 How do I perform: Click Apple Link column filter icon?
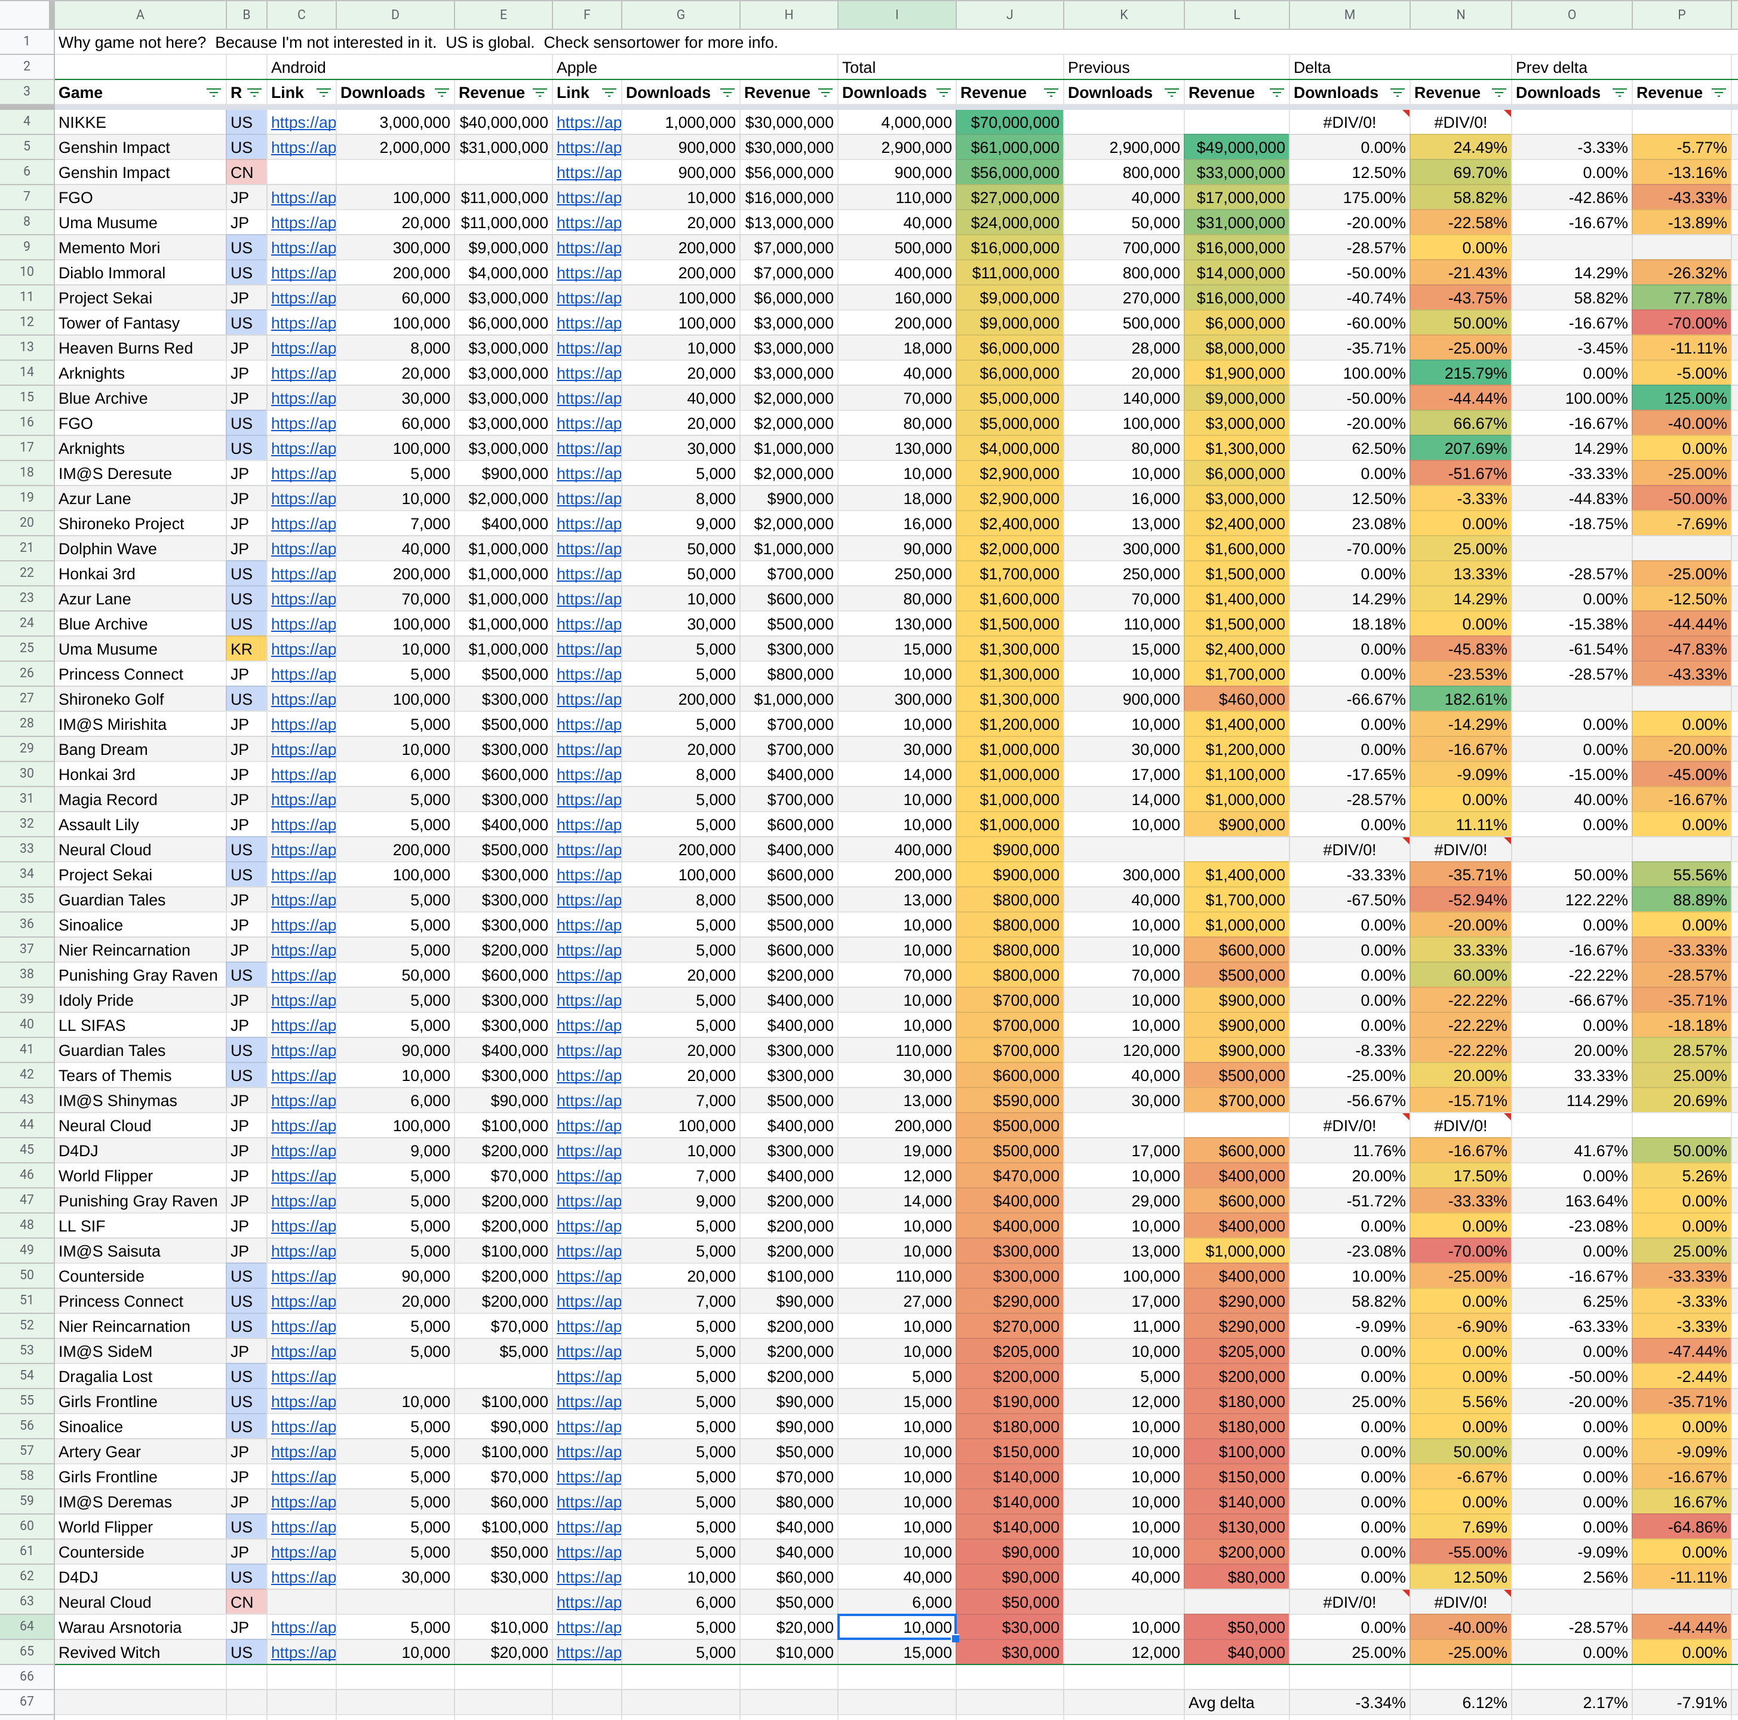pos(609,93)
